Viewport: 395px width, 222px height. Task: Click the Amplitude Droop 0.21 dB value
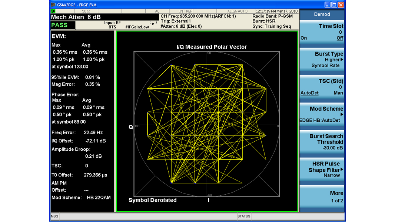point(93,156)
